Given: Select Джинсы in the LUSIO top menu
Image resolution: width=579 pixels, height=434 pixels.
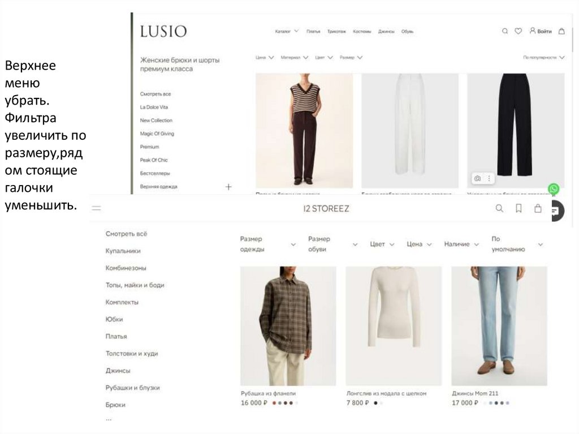Looking at the screenshot, I should click(386, 32).
